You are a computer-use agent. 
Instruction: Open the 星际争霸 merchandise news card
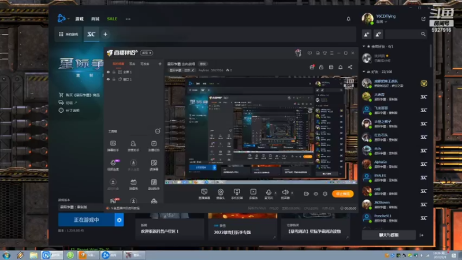pos(315,227)
